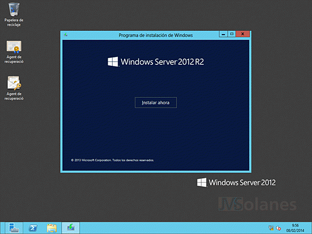Launch Windows PowerShell from the taskbar
The width and height of the screenshot is (312, 234).
pos(33,228)
